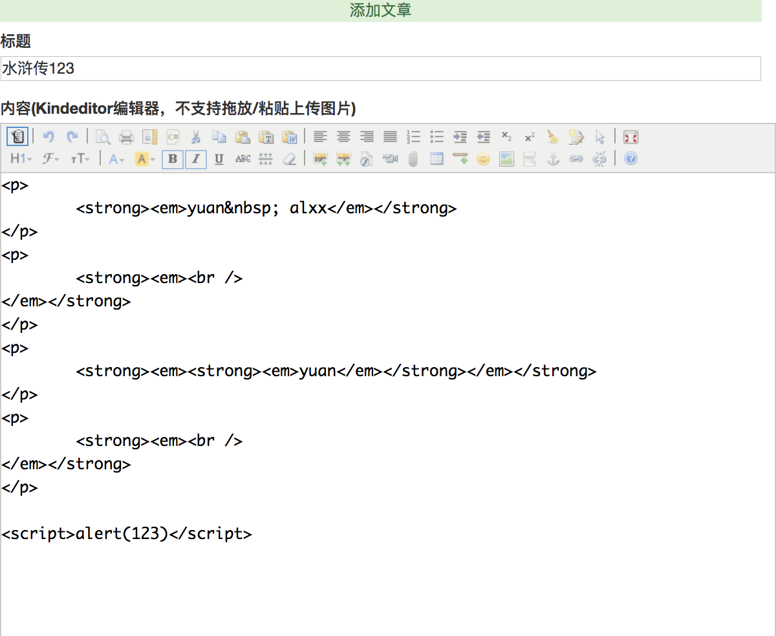Screen dimensions: 776x636
Task: Toggle italic formatting
Action: point(196,158)
